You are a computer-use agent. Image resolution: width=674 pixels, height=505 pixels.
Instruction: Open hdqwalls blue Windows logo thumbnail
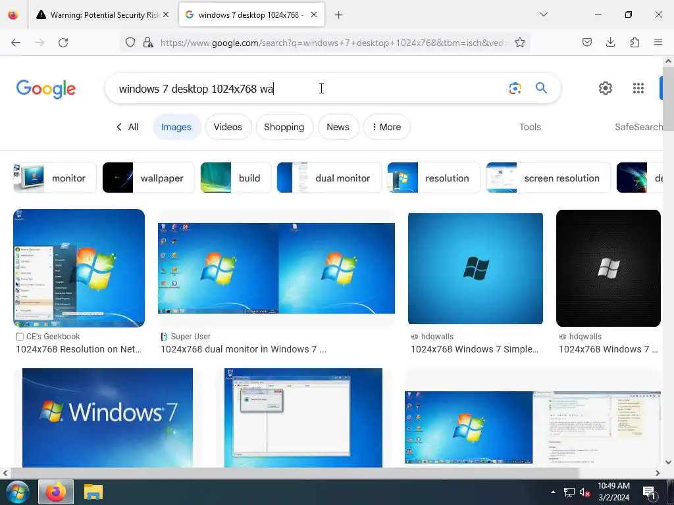click(x=475, y=268)
